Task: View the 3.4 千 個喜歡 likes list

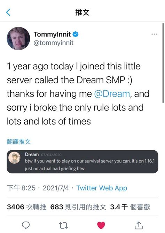Action: (x=130, y=207)
